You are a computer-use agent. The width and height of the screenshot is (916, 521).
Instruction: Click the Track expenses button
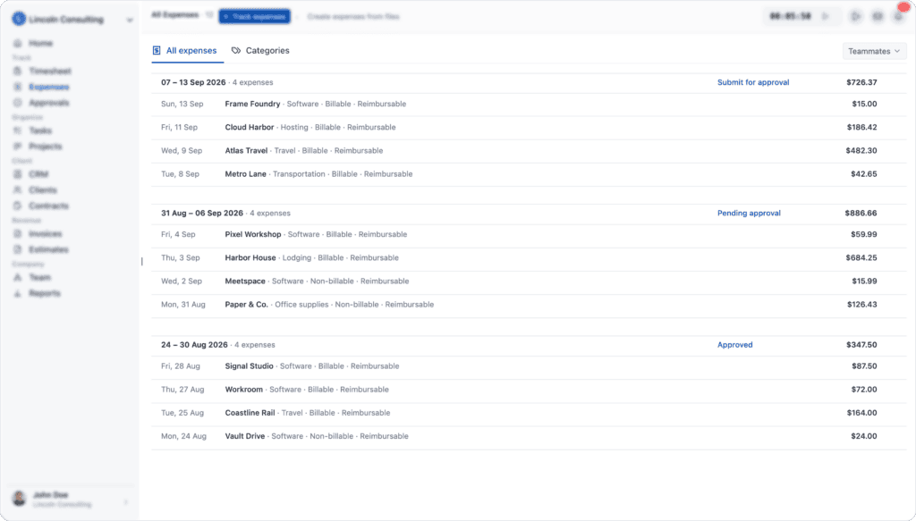click(x=254, y=16)
